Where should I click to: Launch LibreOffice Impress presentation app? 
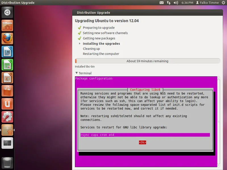7,78
